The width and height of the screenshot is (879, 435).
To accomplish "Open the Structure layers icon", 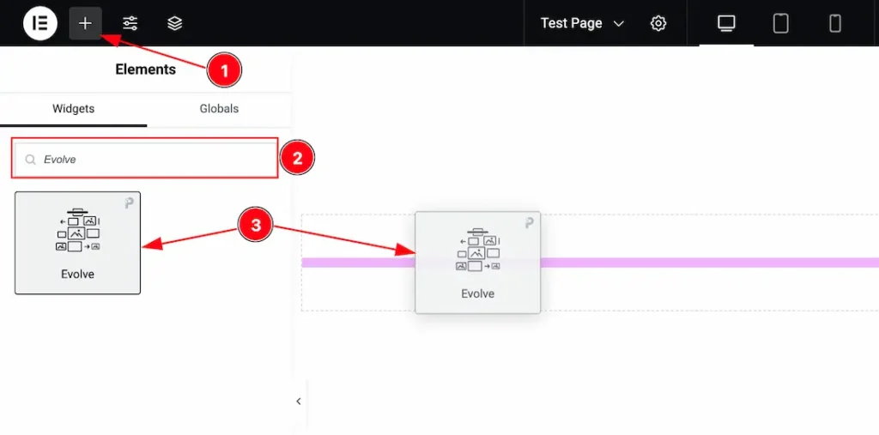I will pyautogui.click(x=175, y=23).
